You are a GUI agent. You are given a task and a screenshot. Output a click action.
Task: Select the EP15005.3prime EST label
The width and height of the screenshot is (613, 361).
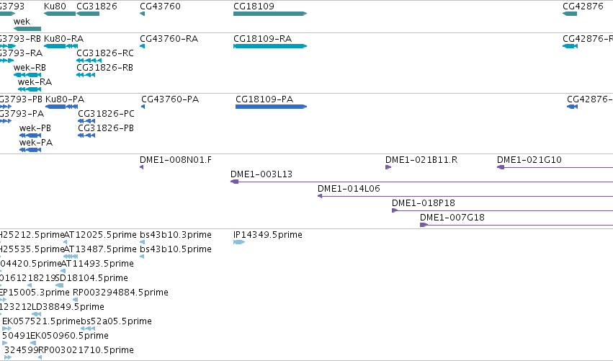point(35,293)
